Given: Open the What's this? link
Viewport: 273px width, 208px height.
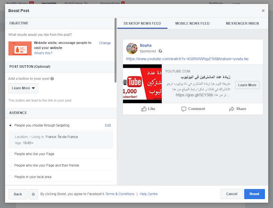Looking at the screenshot, I should pos(43,53).
